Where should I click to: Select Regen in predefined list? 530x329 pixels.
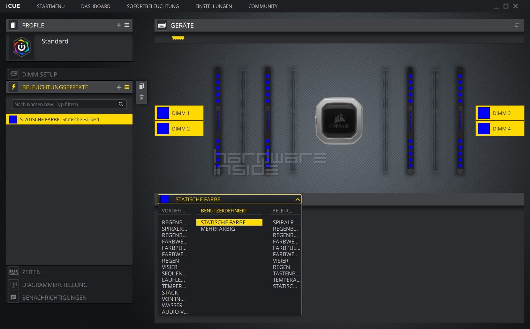coord(170,261)
